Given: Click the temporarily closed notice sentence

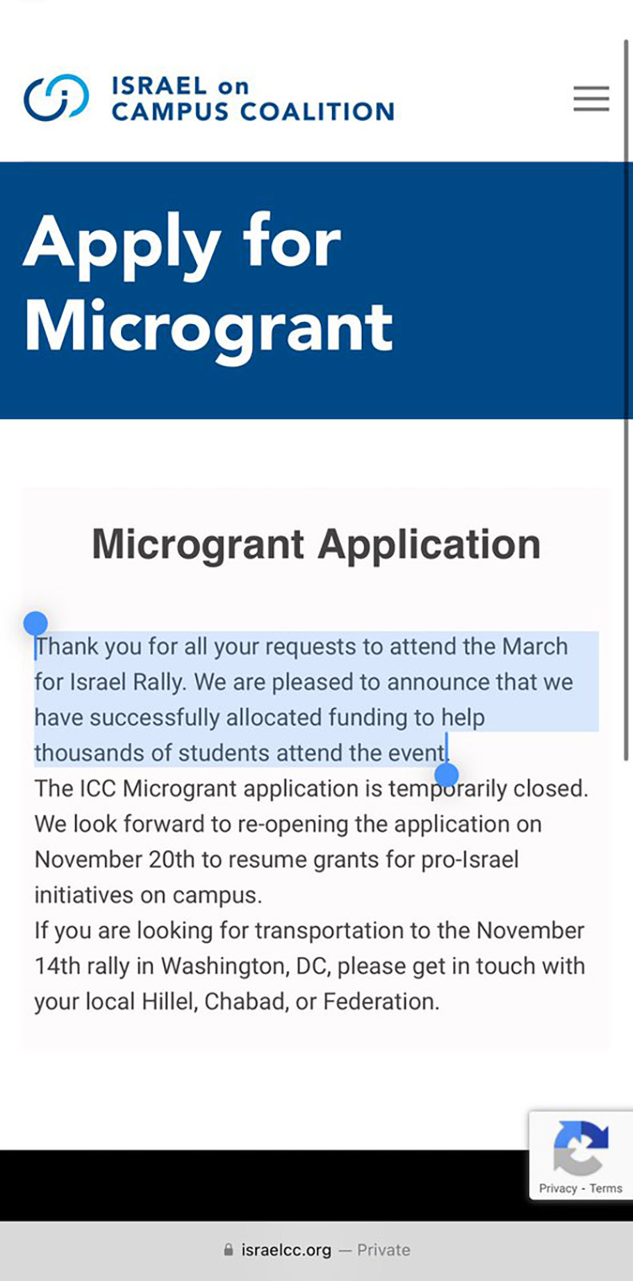Looking at the screenshot, I should coord(311,789).
